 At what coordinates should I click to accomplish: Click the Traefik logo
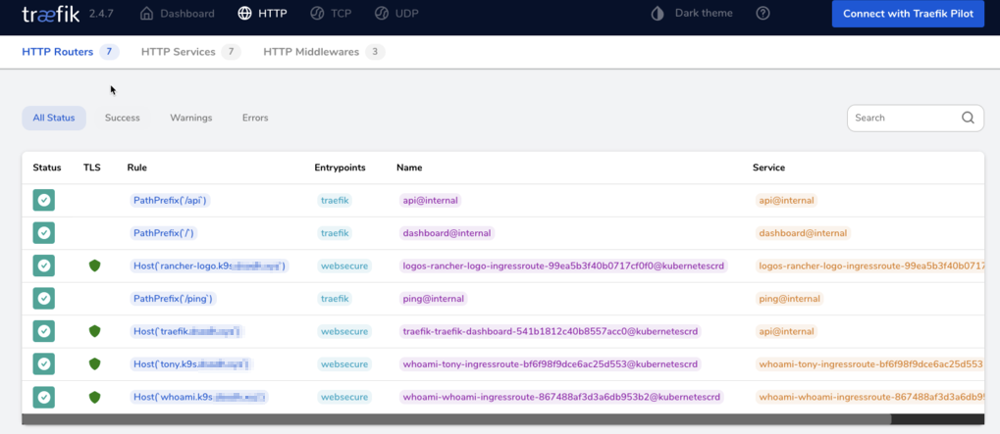click(x=50, y=14)
